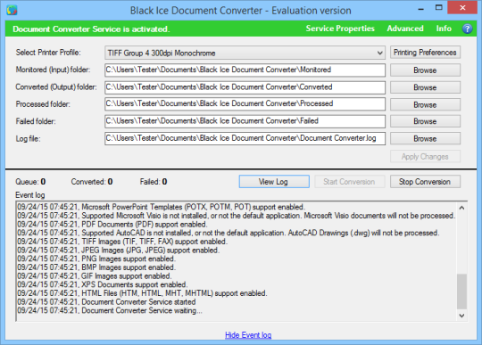Click event log scrollbar up arrow
This screenshot has width=482, height=345.
(461, 208)
